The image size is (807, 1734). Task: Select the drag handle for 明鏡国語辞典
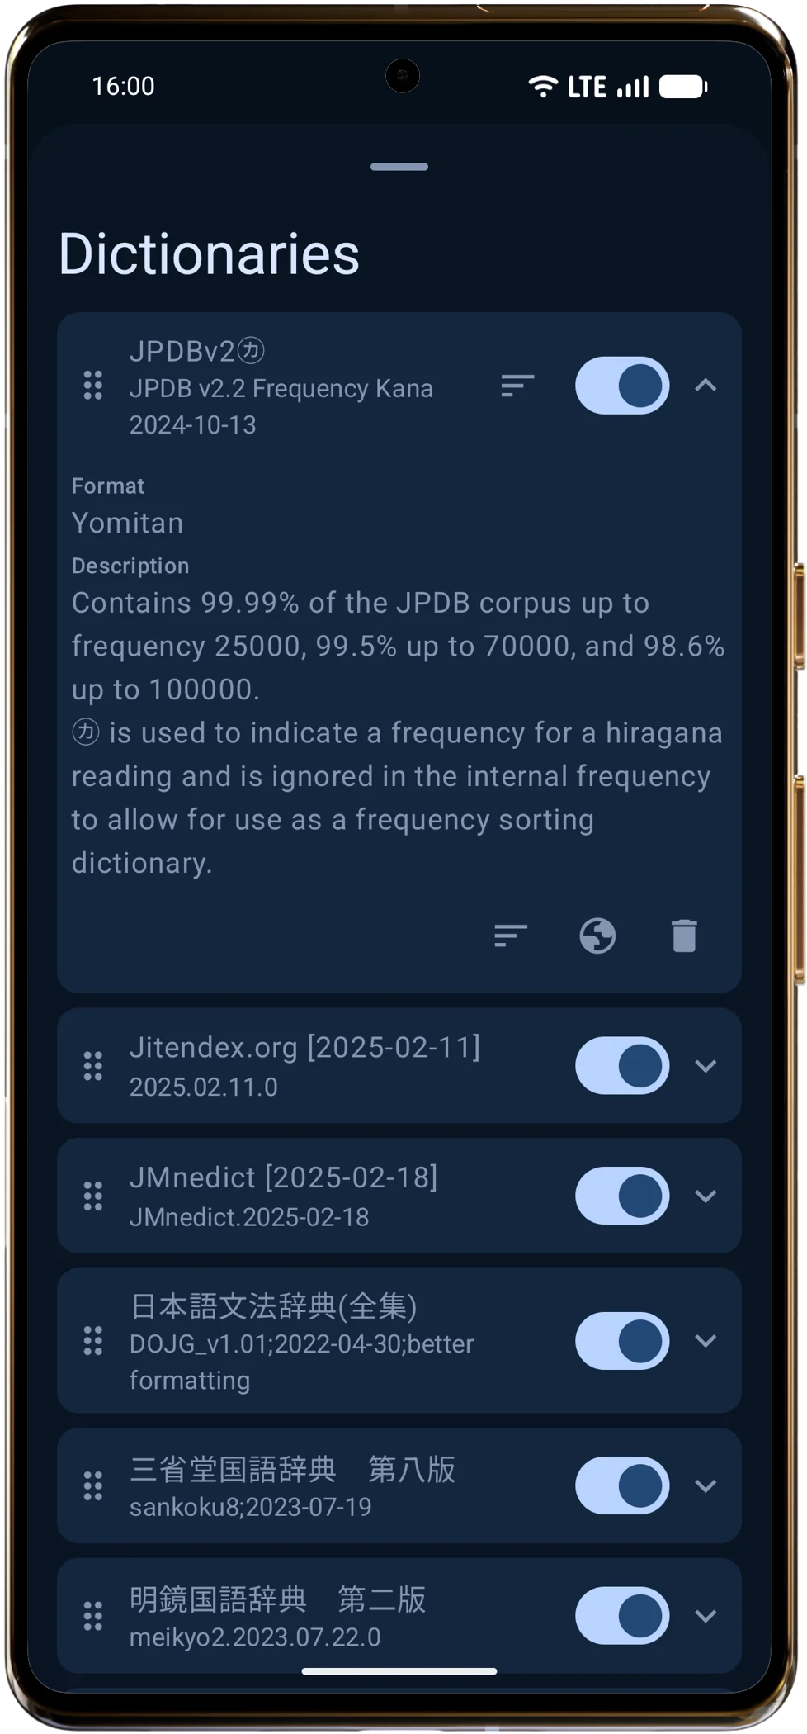click(92, 1616)
